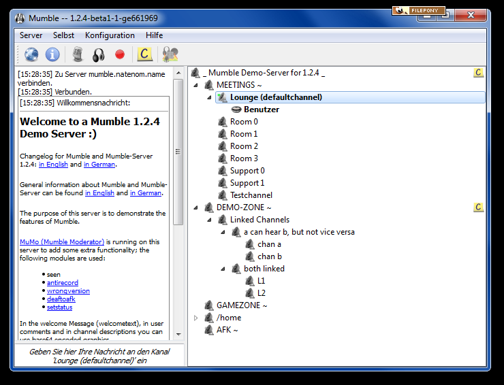Open the Konfiguration menu

click(110, 35)
